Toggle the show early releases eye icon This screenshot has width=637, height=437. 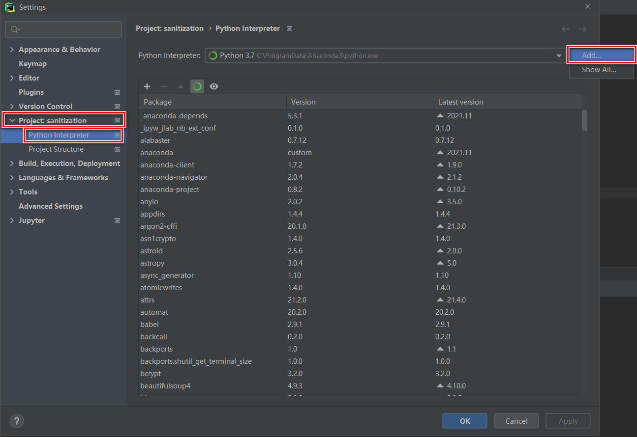tap(214, 86)
